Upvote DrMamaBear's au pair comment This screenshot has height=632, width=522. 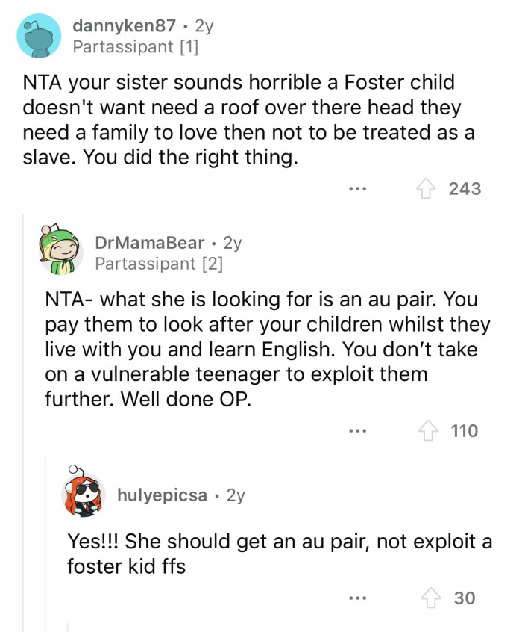(x=429, y=430)
